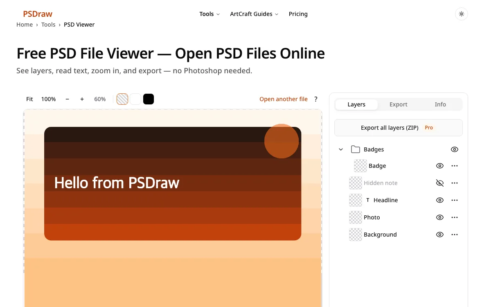Open more options for Headline layer
Screen dimensions: 491x307
tap(455, 200)
